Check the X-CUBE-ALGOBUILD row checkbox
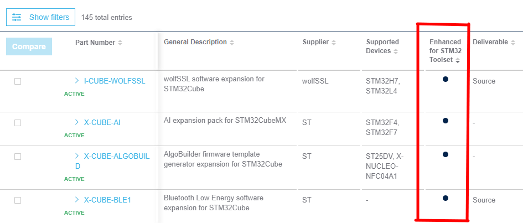This screenshot has width=523, height=223. coord(18,157)
